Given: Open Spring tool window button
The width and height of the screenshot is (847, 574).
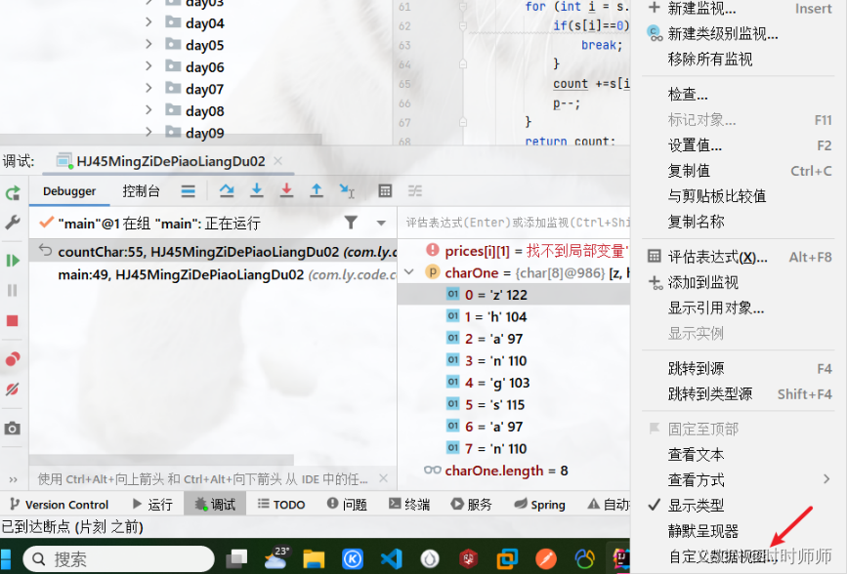Looking at the screenshot, I should click(x=539, y=505).
